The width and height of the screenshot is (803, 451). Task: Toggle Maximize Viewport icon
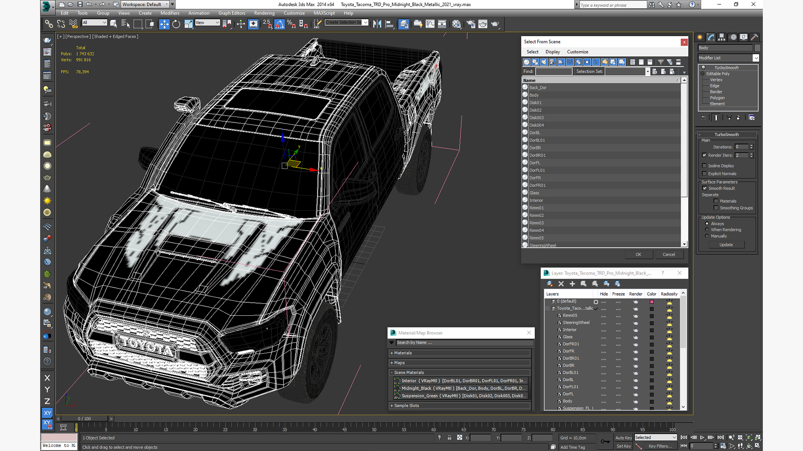pos(757,446)
